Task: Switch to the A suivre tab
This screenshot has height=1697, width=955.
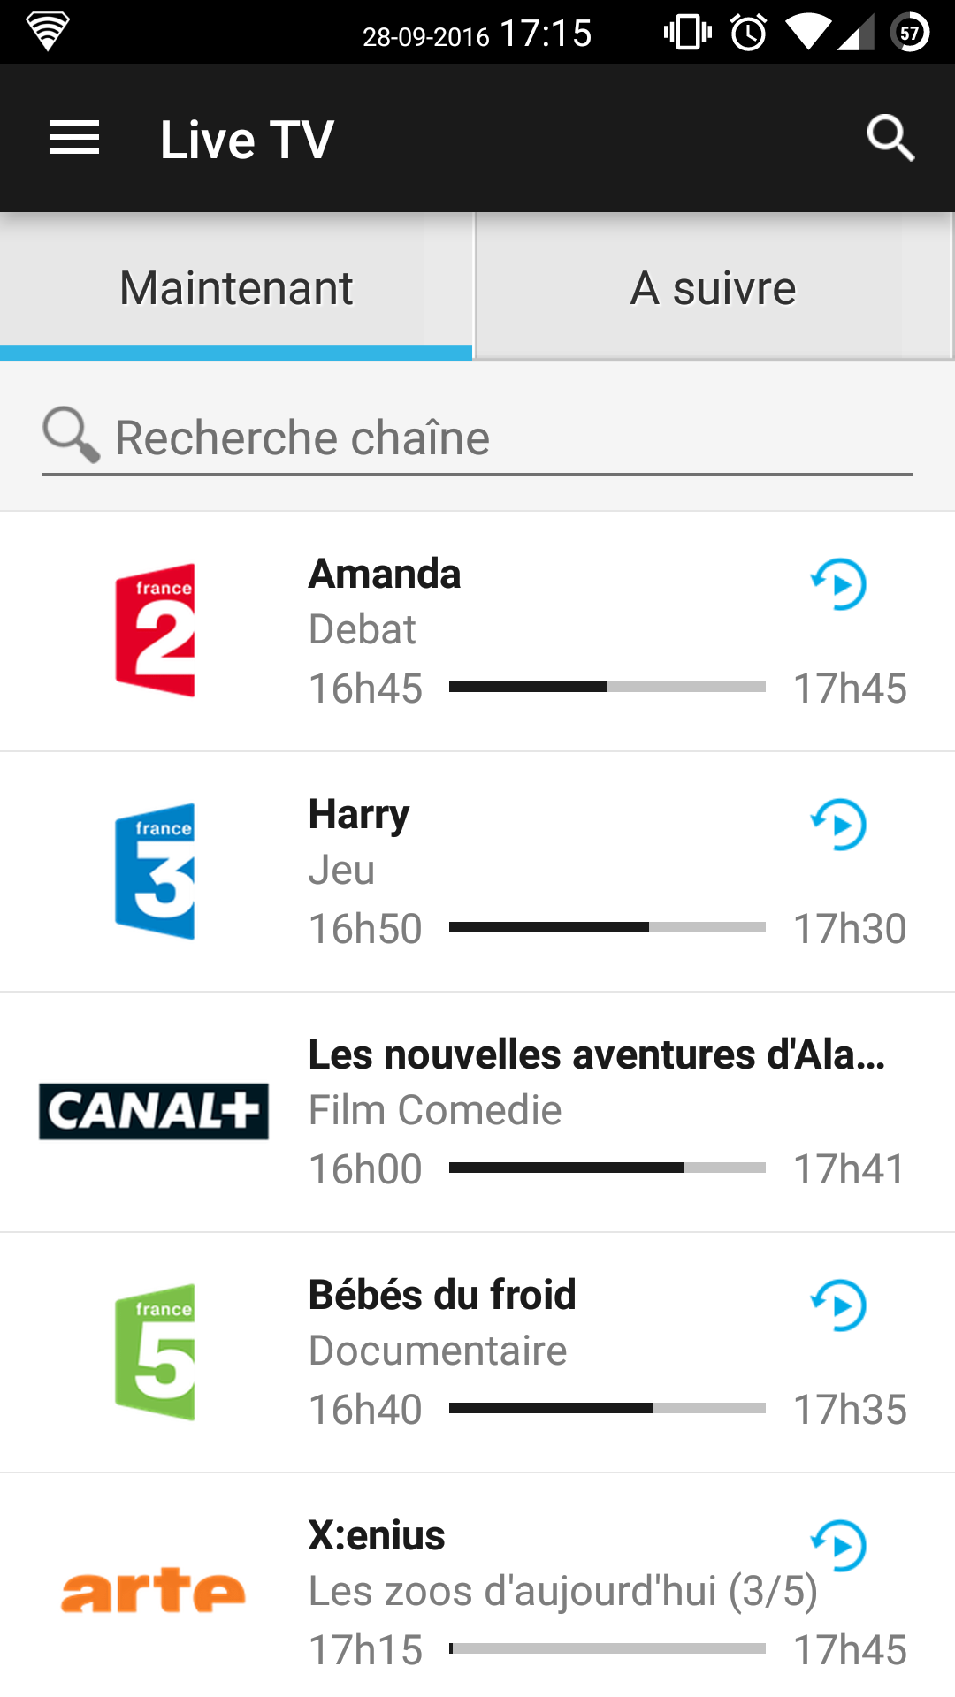Action: click(714, 288)
